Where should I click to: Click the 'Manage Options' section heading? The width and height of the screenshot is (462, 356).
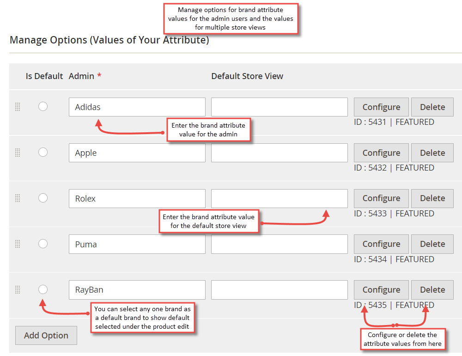point(109,40)
